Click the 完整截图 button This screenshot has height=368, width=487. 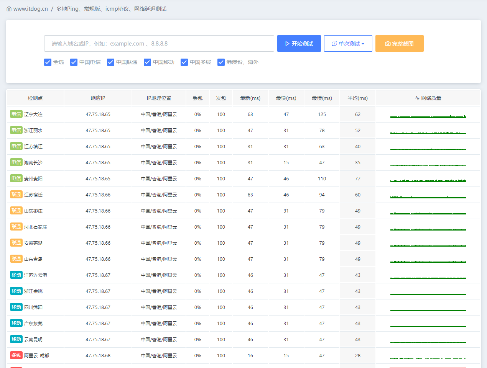coord(399,44)
